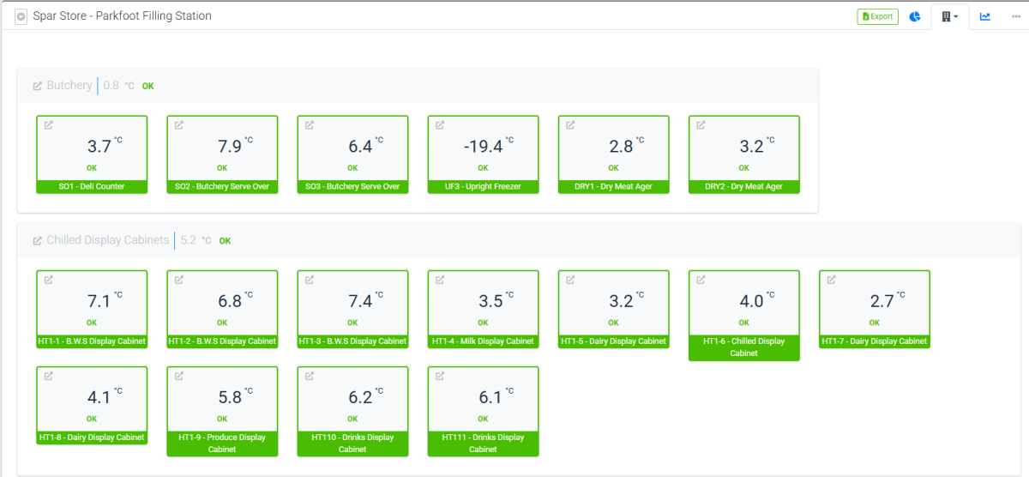Image resolution: width=1029 pixels, height=477 pixels.
Task: Expand the building view dropdown
Action: click(949, 16)
